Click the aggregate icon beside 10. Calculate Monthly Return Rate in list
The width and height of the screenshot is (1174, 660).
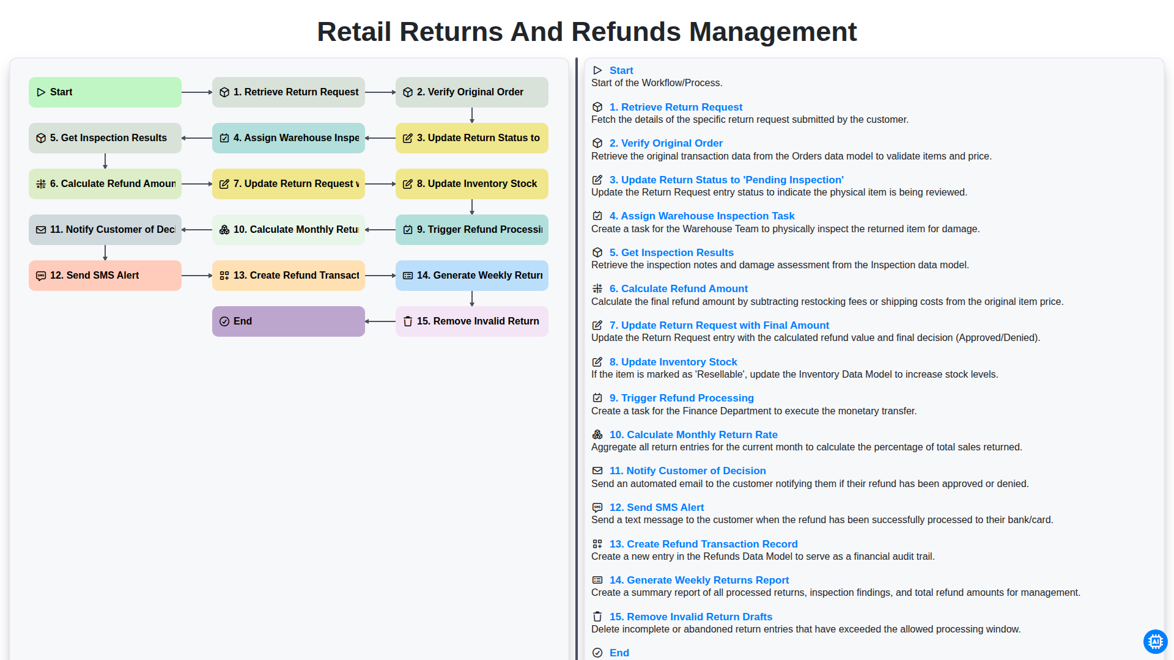(x=597, y=435)
